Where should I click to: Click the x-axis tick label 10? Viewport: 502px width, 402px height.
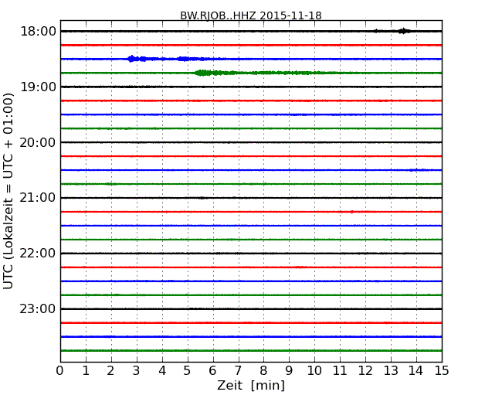coord(314,371)
